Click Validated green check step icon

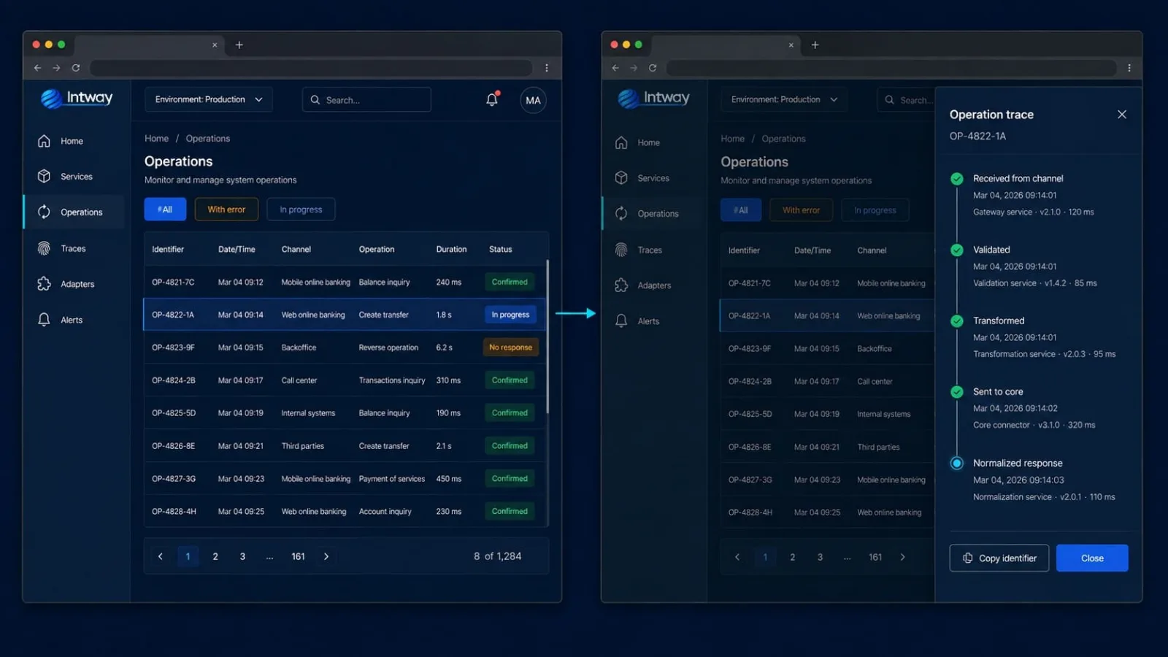click(x=957, y=250)
